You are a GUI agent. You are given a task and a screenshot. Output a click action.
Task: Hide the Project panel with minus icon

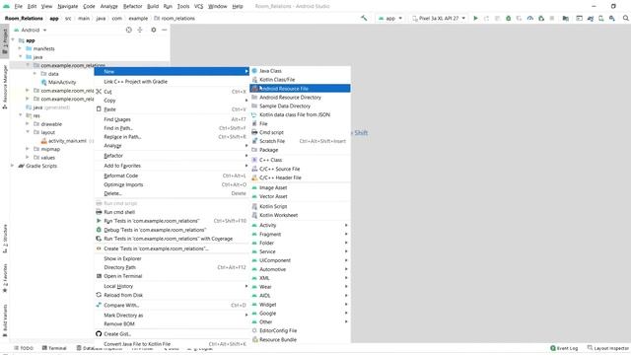click(165, 30)
